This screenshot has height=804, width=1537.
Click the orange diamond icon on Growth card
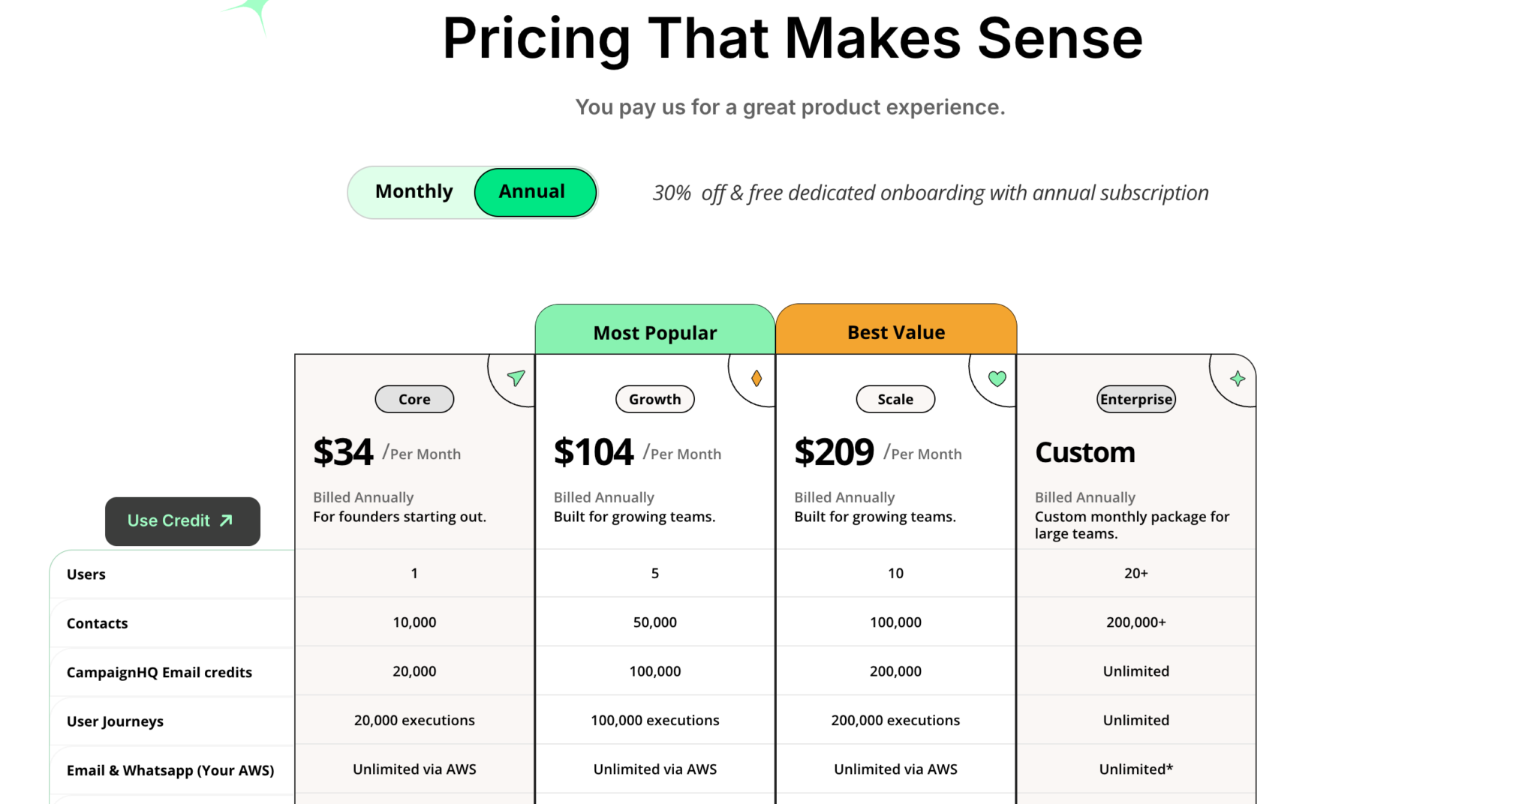[x=756, y=379]
